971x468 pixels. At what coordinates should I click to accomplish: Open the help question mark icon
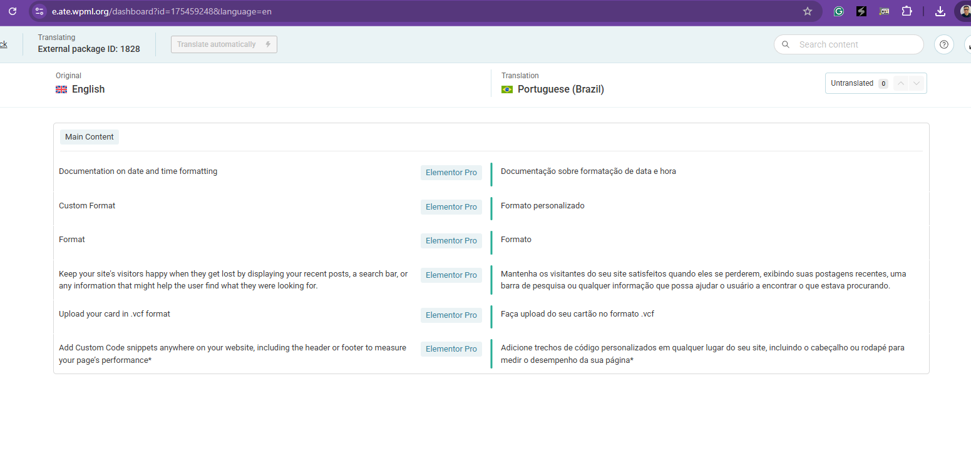pyautogui.click(x=944, y=44)
